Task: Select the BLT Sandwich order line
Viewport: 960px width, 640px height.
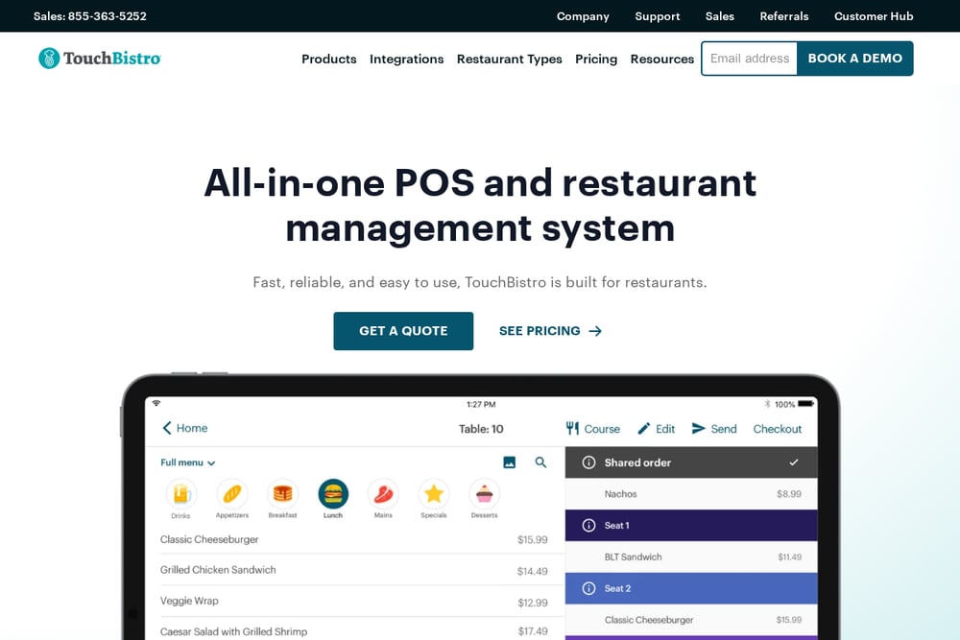Action: pos(691,557)
